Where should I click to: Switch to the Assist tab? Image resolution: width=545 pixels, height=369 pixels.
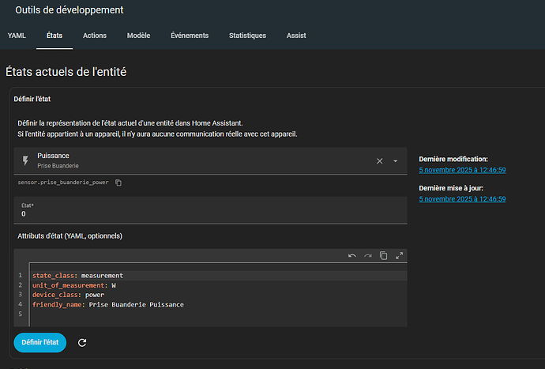pyautogui.click(x=296, y=36)
